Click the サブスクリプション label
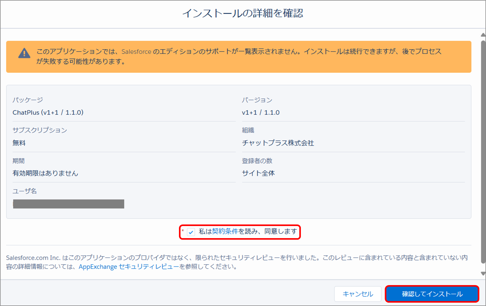This screenshot has height=306, width=486. click(40, 130)
